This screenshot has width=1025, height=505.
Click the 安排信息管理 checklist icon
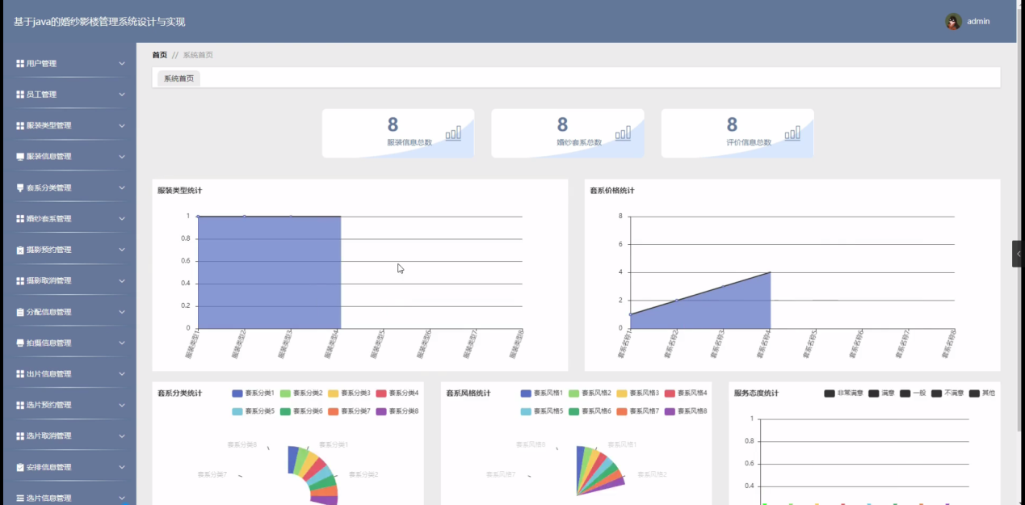[20, 467]
